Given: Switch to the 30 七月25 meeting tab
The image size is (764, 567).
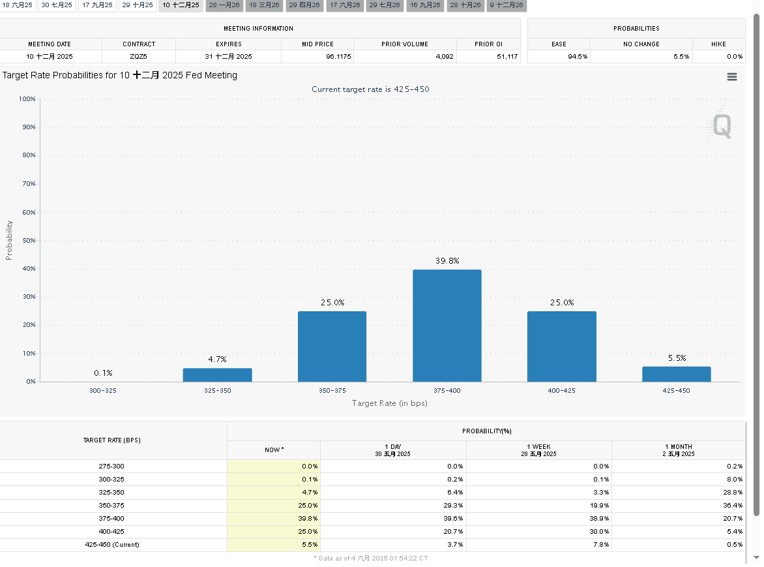Looking at the screenshot, I should point(57,5).
